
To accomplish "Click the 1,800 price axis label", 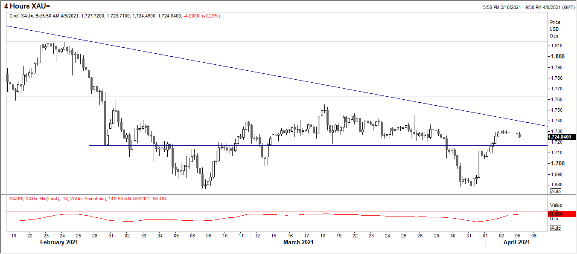I will (557, 56).
